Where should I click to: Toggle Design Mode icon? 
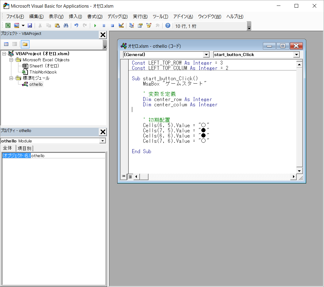[x=121, y=26]
